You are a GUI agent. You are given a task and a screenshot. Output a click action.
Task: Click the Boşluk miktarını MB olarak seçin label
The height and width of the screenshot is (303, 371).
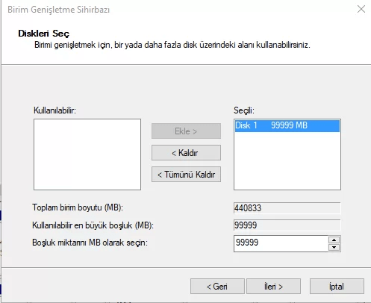pyautogui.click(x=90, y=243)
